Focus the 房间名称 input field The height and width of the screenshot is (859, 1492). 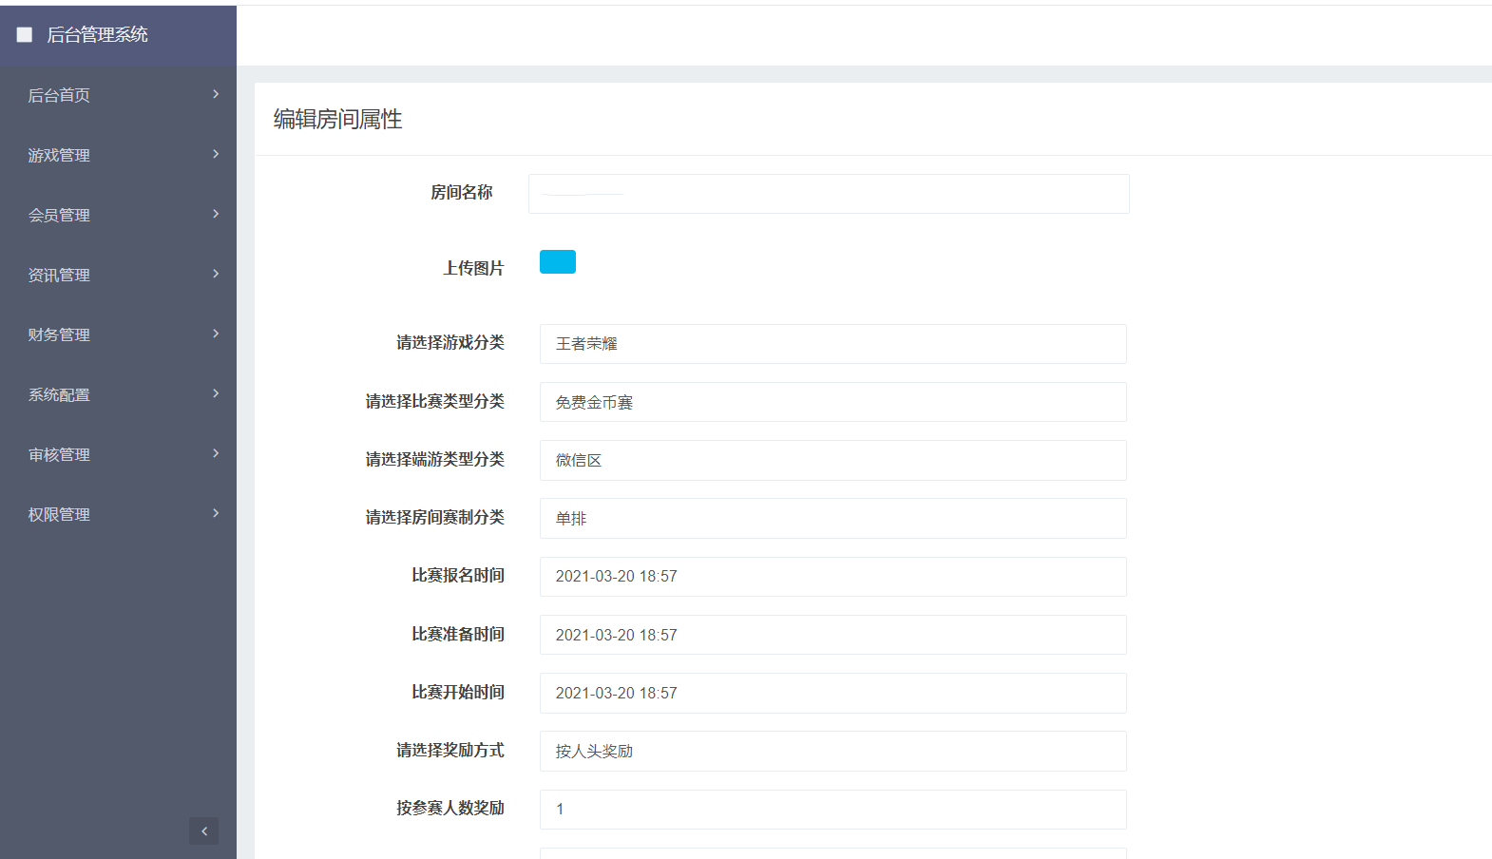point(829,194)
